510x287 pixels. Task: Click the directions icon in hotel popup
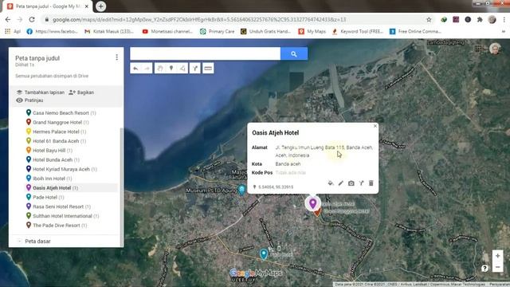361,183
